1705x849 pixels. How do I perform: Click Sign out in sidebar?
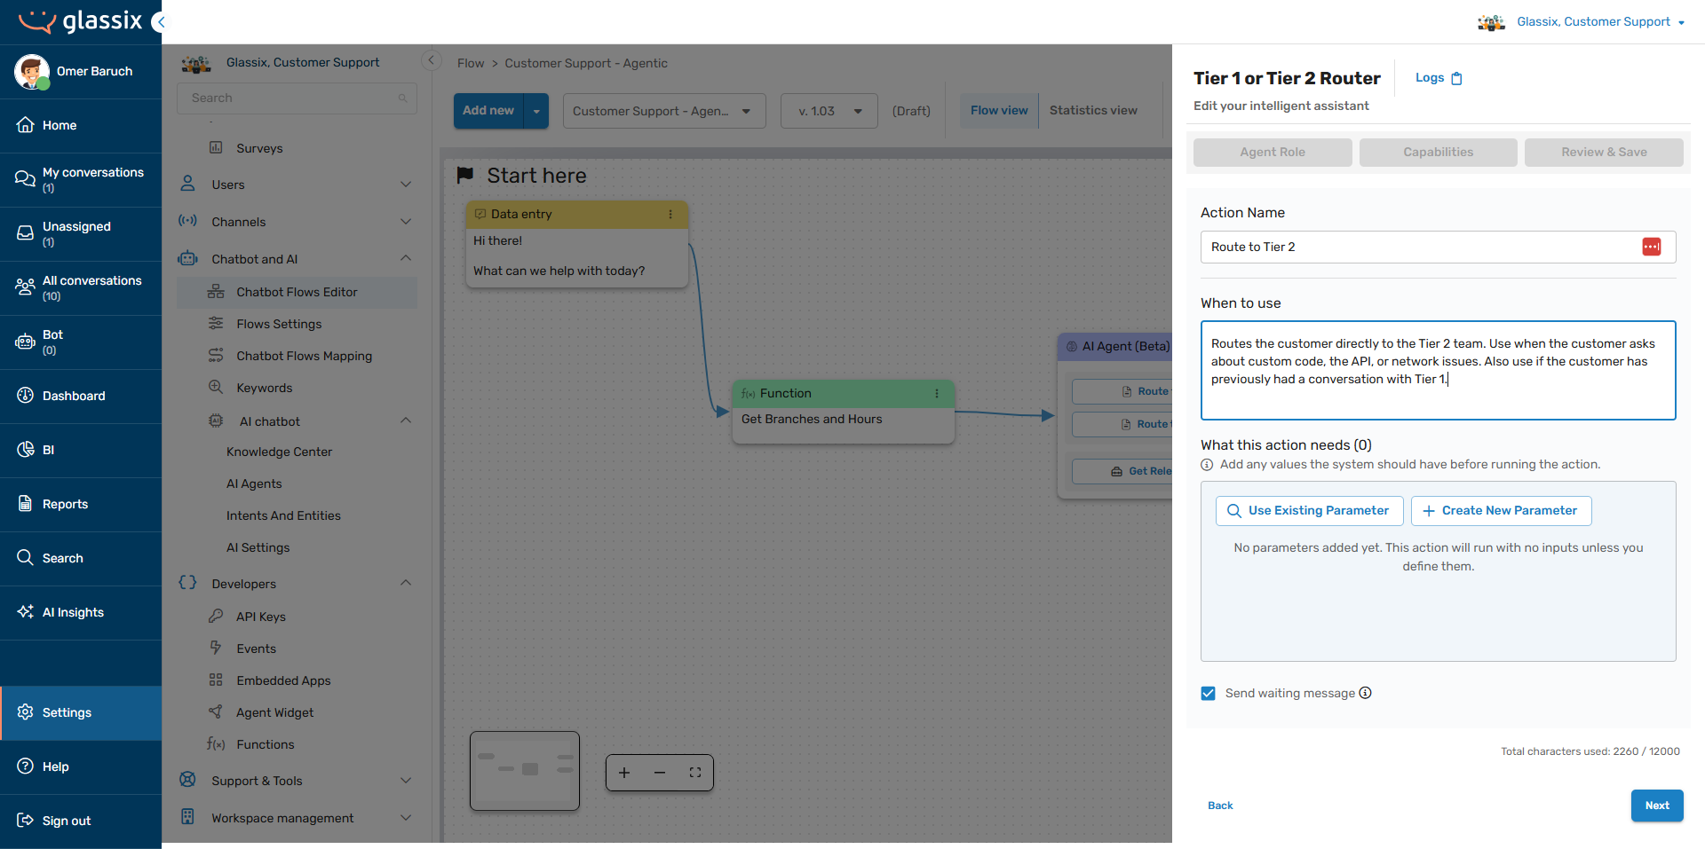pos(81,821)
